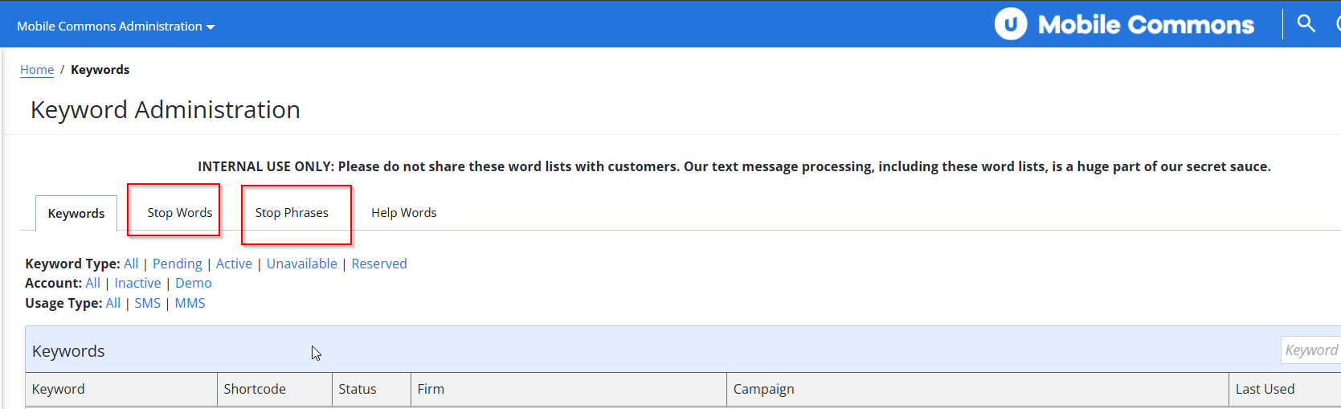Show Reserved keywords
The height and width of the screenshot is (409, 1341).
pos(379,264)
